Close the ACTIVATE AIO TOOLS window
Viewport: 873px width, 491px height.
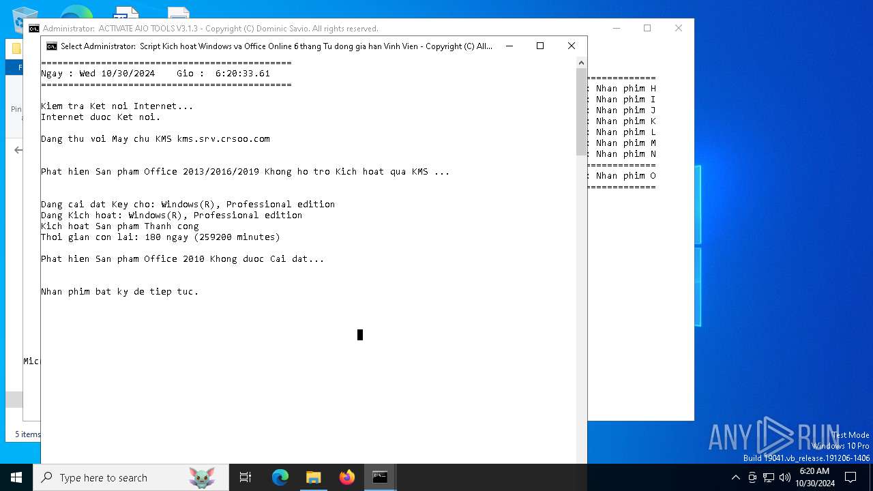679,28
